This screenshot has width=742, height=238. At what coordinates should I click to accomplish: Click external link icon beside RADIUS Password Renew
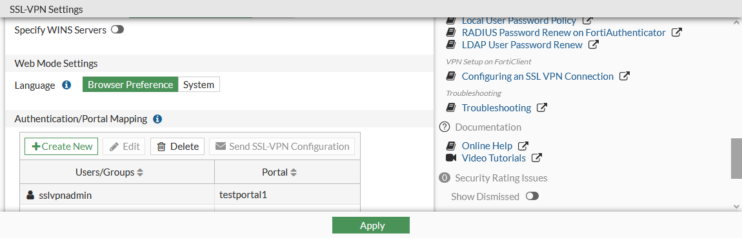677,33
